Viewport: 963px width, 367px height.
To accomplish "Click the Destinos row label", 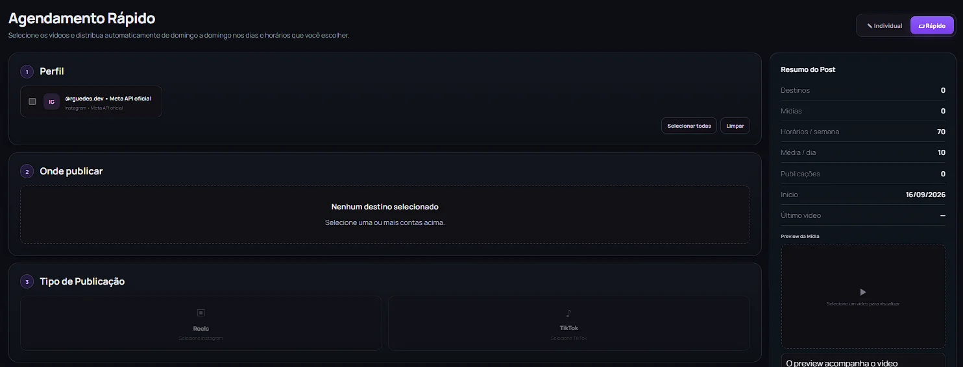I will coord(795,90).
